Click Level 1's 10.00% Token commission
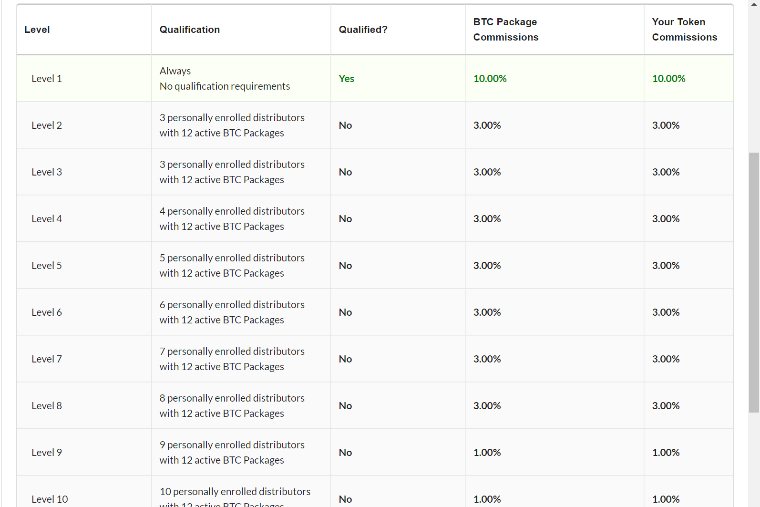The width and height of the screenshot is (760, 507). [x=668, y=79]
